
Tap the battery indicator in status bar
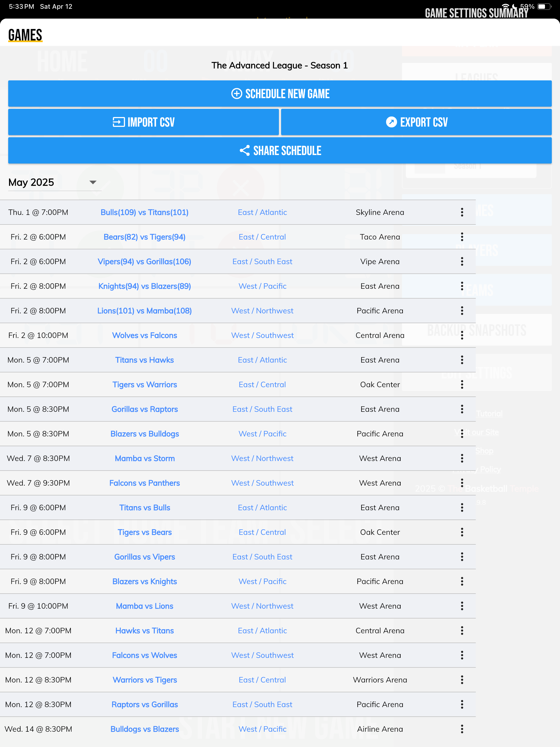point(544,6)
